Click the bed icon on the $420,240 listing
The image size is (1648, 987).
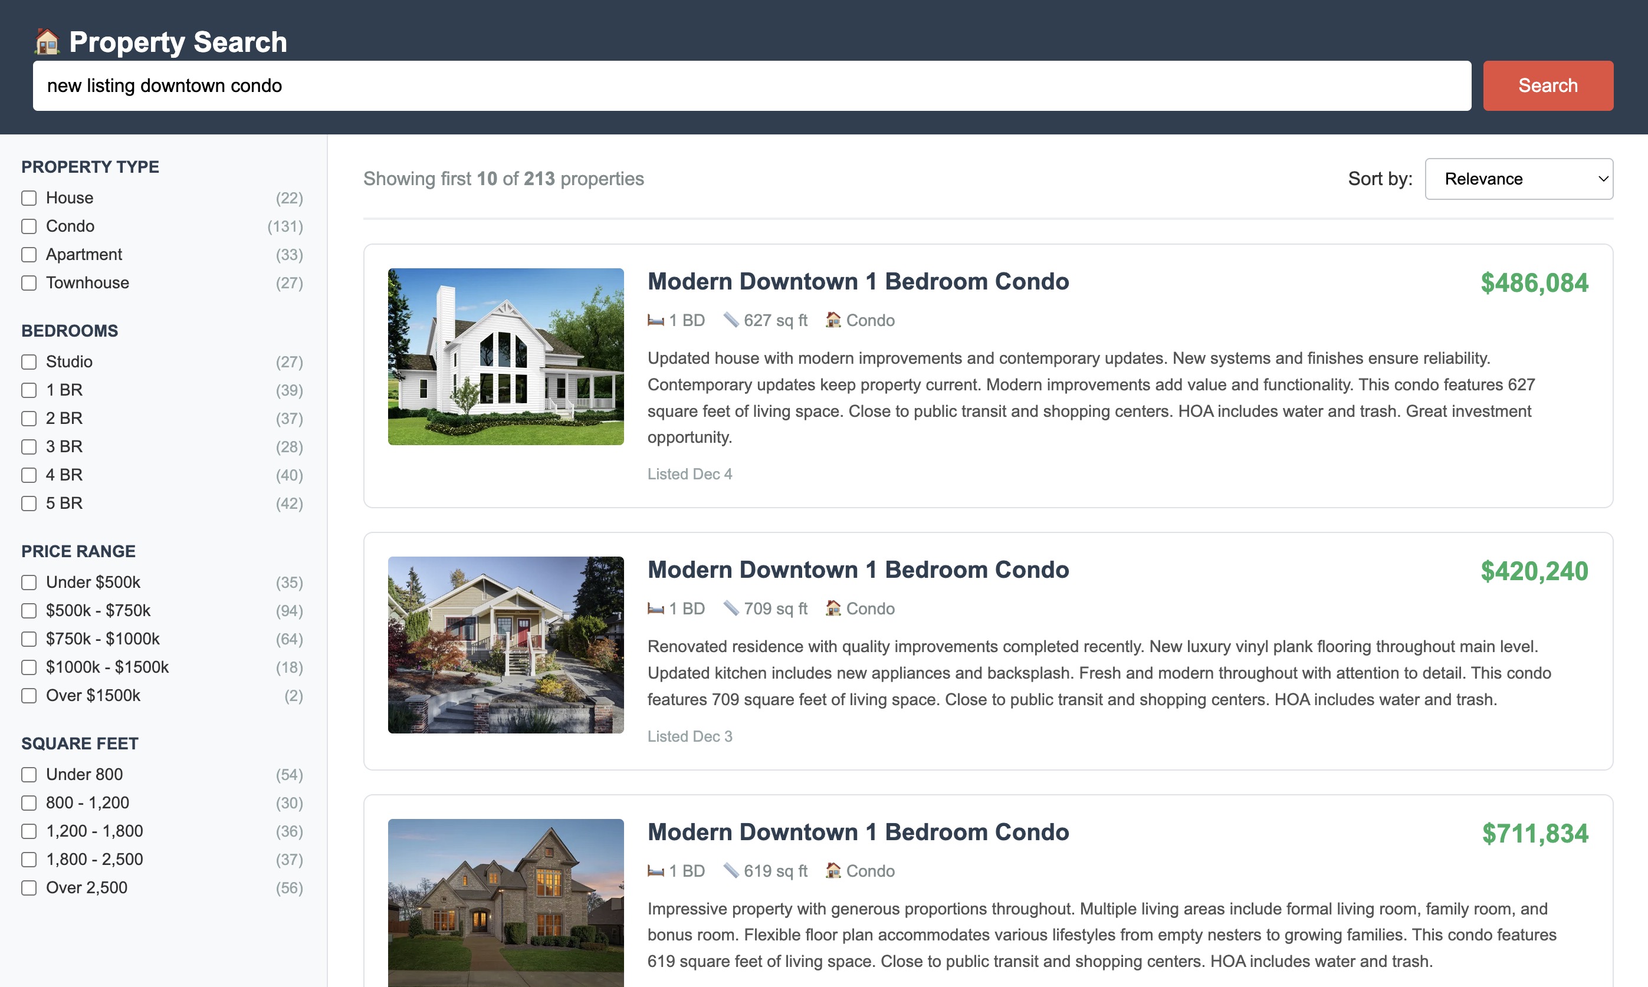(655, 608)
